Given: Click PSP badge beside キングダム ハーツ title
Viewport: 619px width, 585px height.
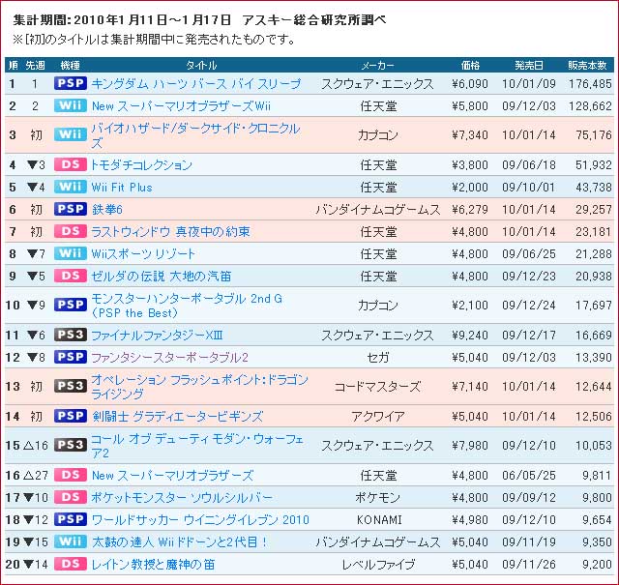Looking at the screenshot, I should pos(71,83).
